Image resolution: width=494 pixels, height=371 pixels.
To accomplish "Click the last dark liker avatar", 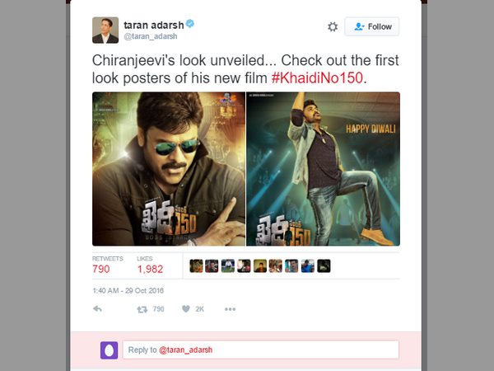I will tap(324, 266).
